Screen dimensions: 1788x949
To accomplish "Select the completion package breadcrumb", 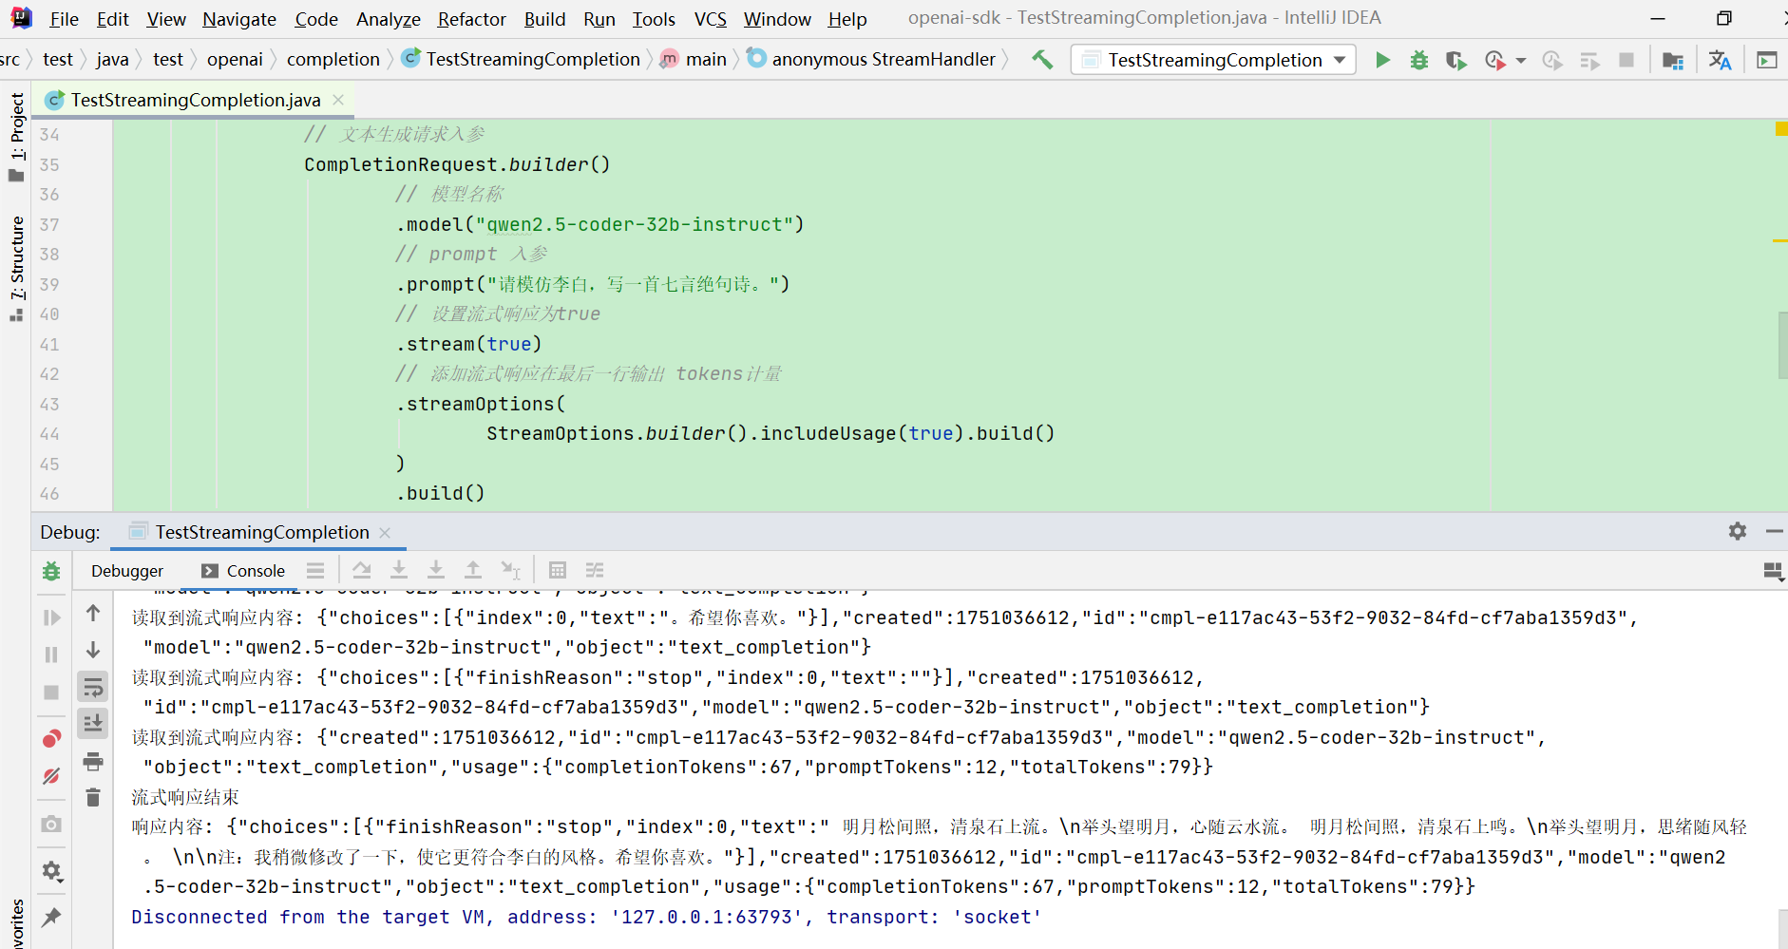I will (x=333, y=58).
